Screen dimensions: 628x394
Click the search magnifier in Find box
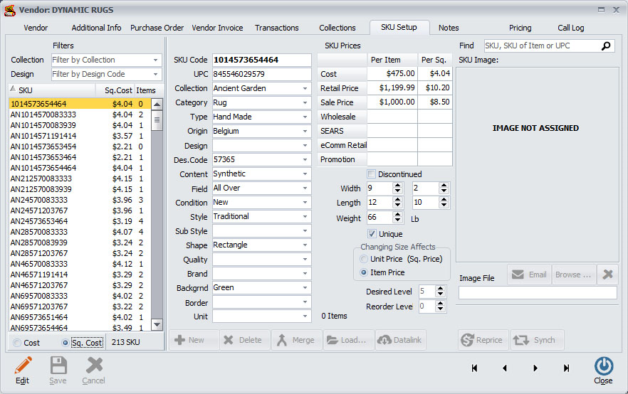(607, 46)
